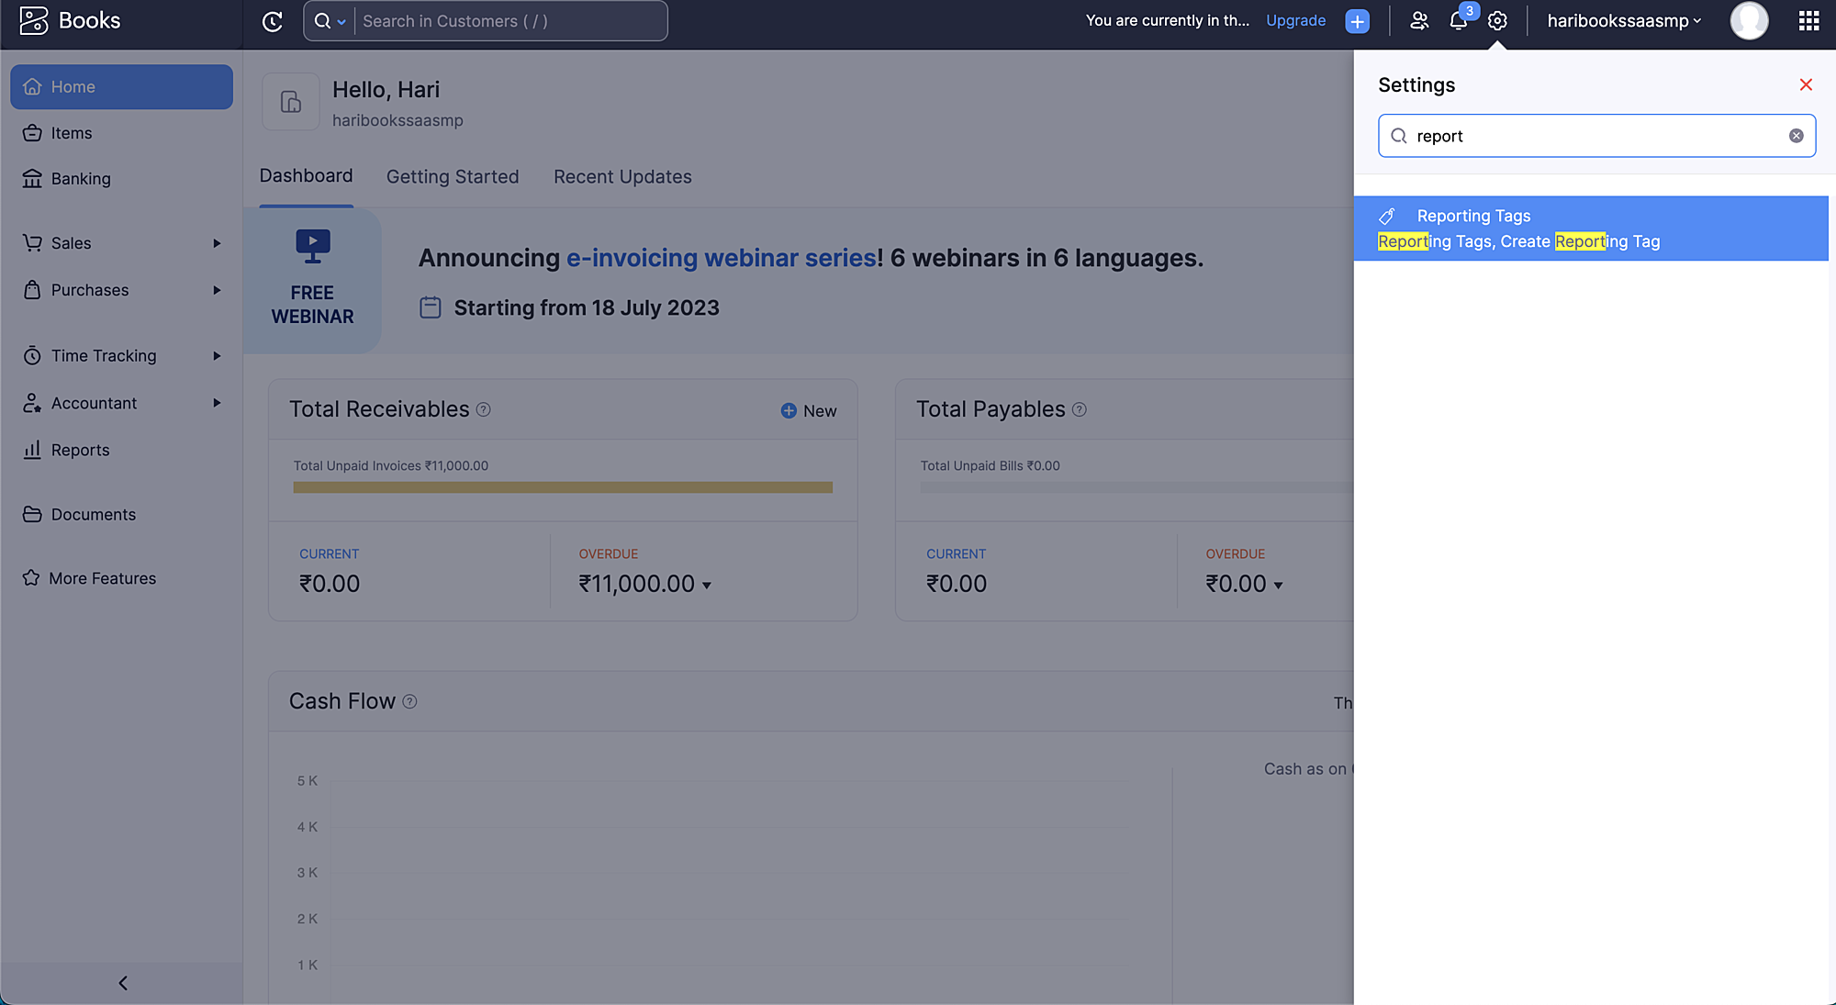Open the apps grid launcher
The width and height of the screenshot is (1836, 1005).
[x=1808, y=21]
